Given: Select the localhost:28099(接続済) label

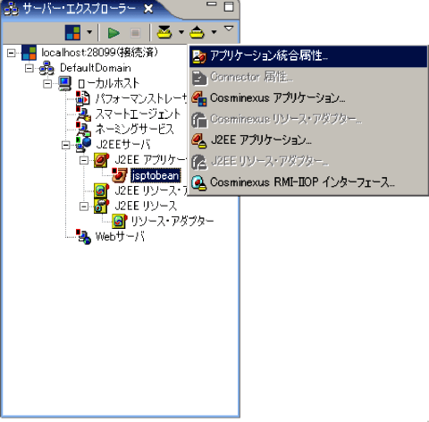Looking at the screenshot, I should coord(99,53).
